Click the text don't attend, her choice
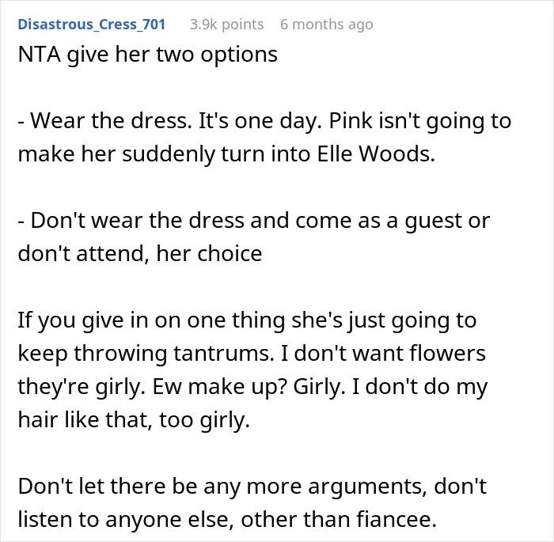Viewport: 554px width, 542px height. click(x=140, y=253)
